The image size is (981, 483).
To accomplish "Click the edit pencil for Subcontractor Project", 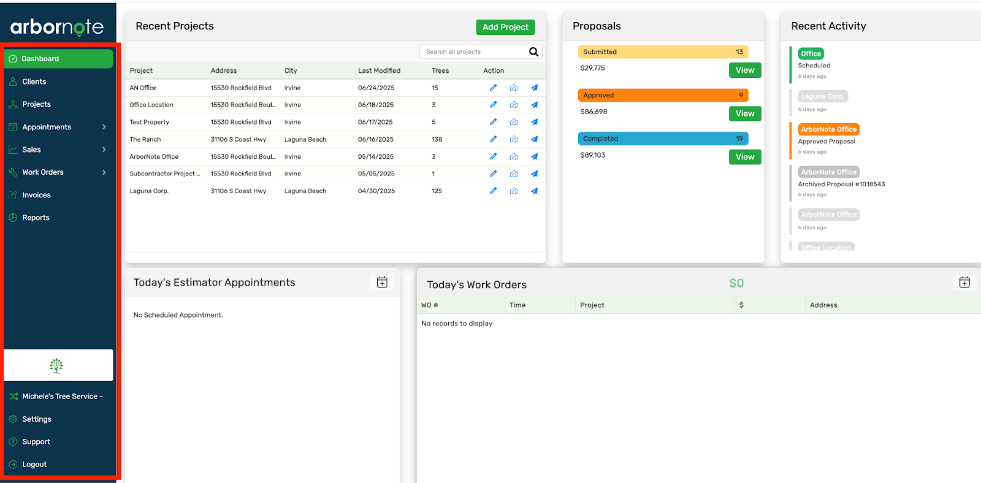I will click(x=493, y=173).
